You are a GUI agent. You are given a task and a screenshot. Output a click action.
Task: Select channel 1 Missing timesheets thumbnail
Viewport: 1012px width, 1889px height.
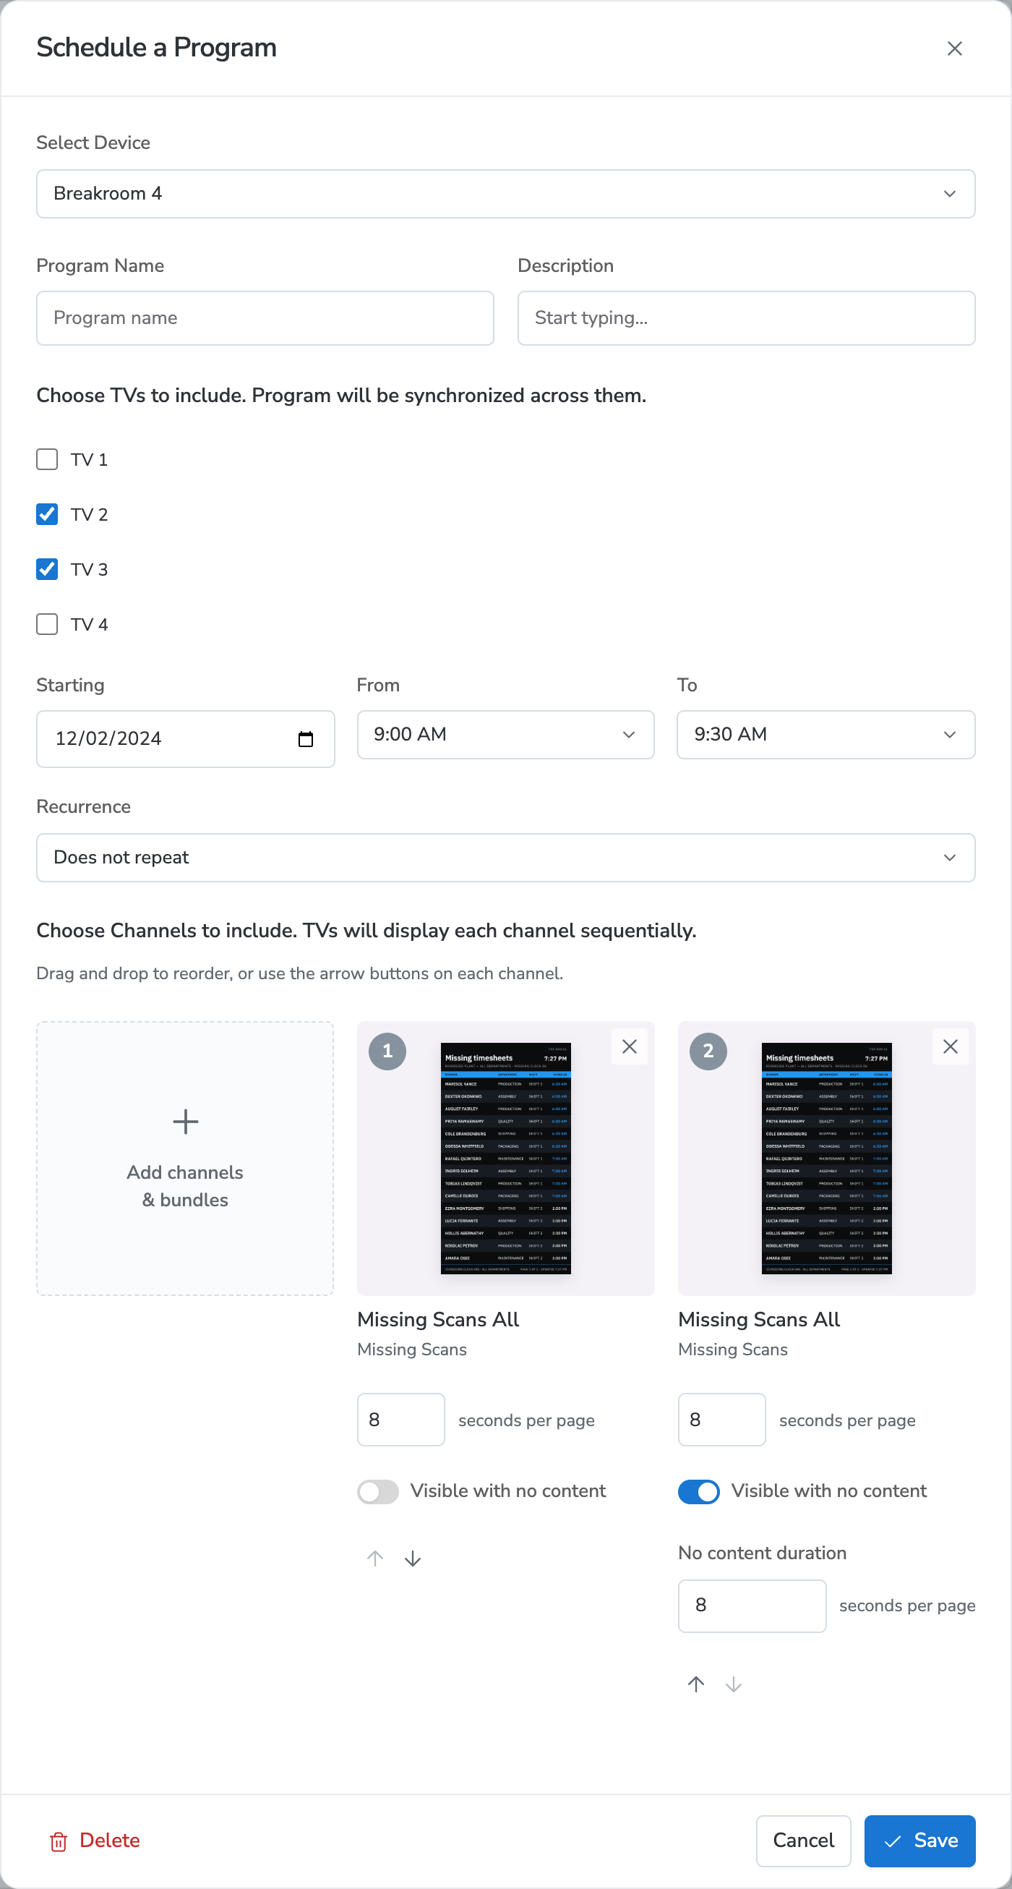pyautogui.click(x=505, y=1159)
